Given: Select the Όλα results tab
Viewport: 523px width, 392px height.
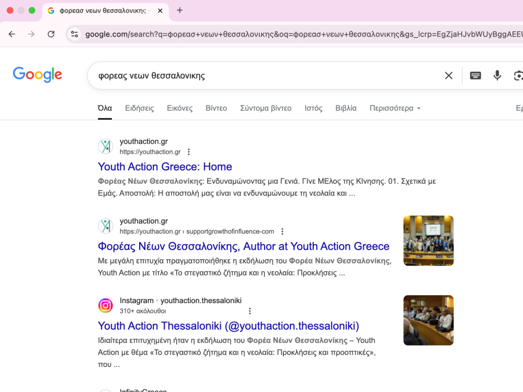Looking at the screenshot, I should [x=105, y=108].
